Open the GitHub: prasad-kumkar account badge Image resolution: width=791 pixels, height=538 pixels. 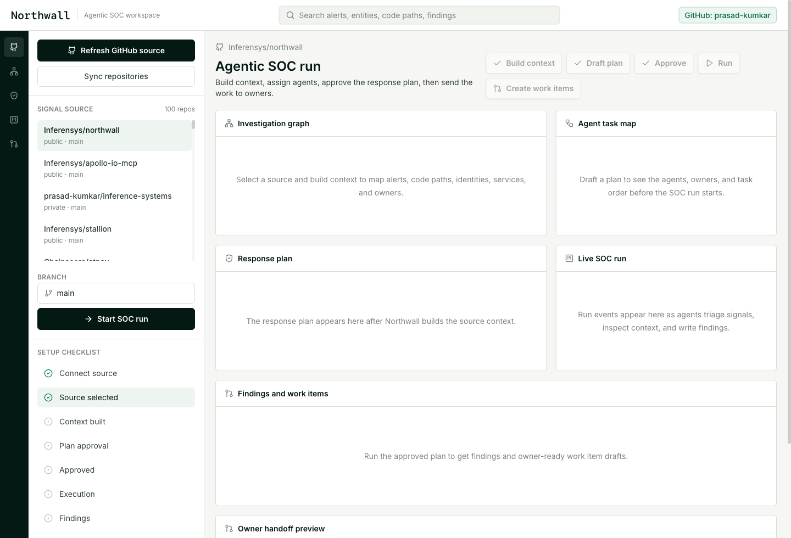[727, 15]
